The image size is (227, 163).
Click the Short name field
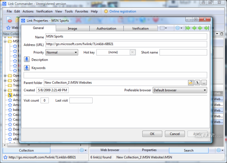[x=183, y=52]
